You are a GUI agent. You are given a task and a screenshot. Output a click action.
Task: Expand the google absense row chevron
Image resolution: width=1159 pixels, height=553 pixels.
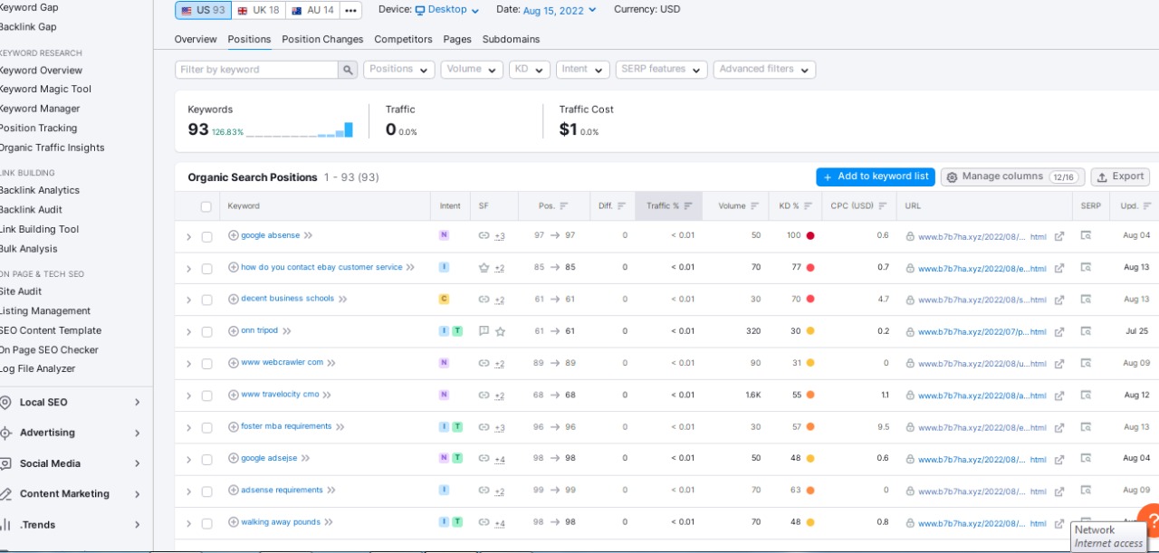pos(188,237)
